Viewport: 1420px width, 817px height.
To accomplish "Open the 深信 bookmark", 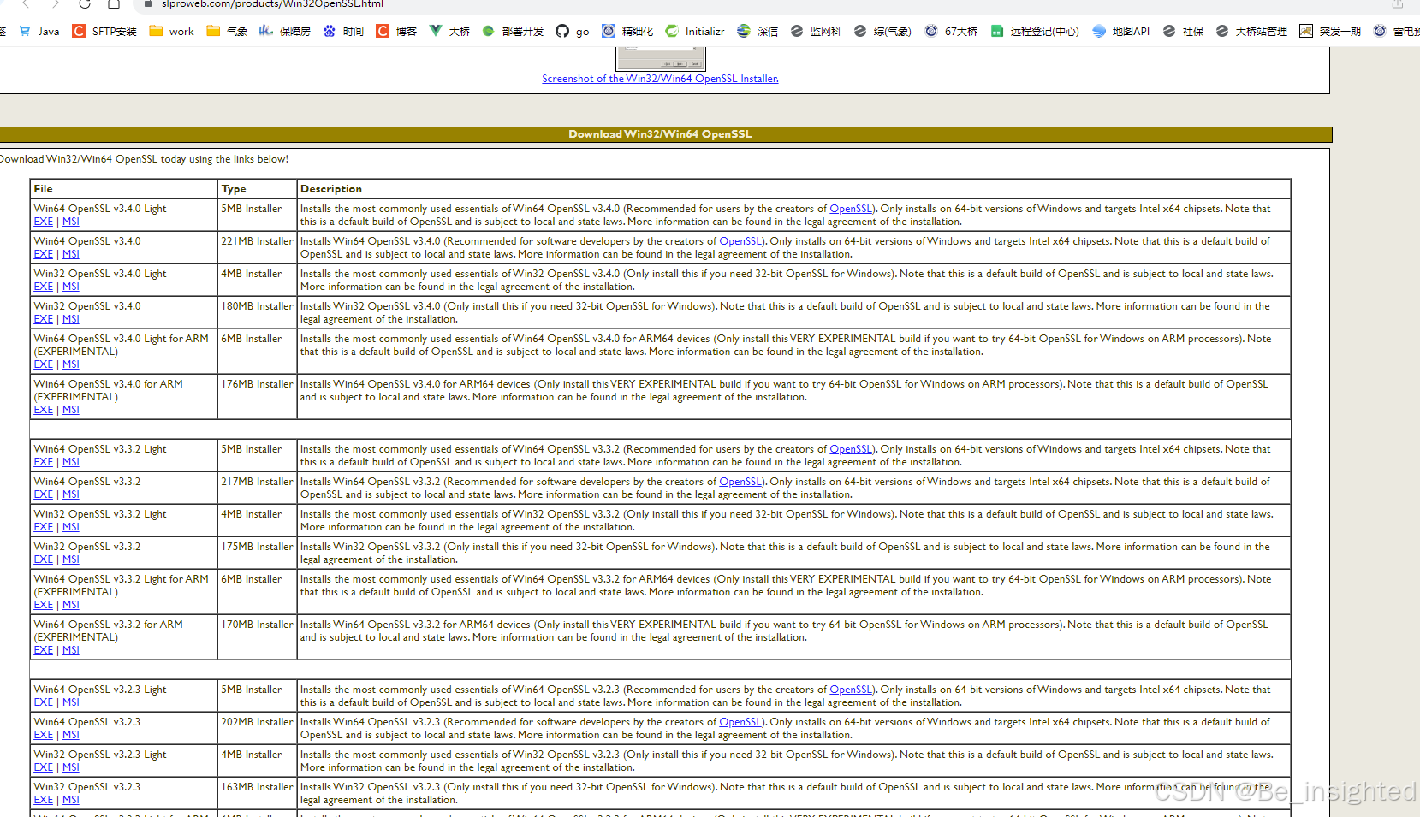I will coord(758,32).
